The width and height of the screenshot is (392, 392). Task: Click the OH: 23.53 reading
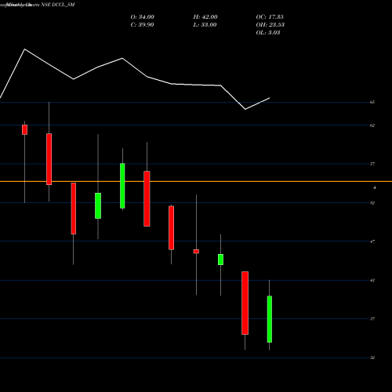(270, 25)
